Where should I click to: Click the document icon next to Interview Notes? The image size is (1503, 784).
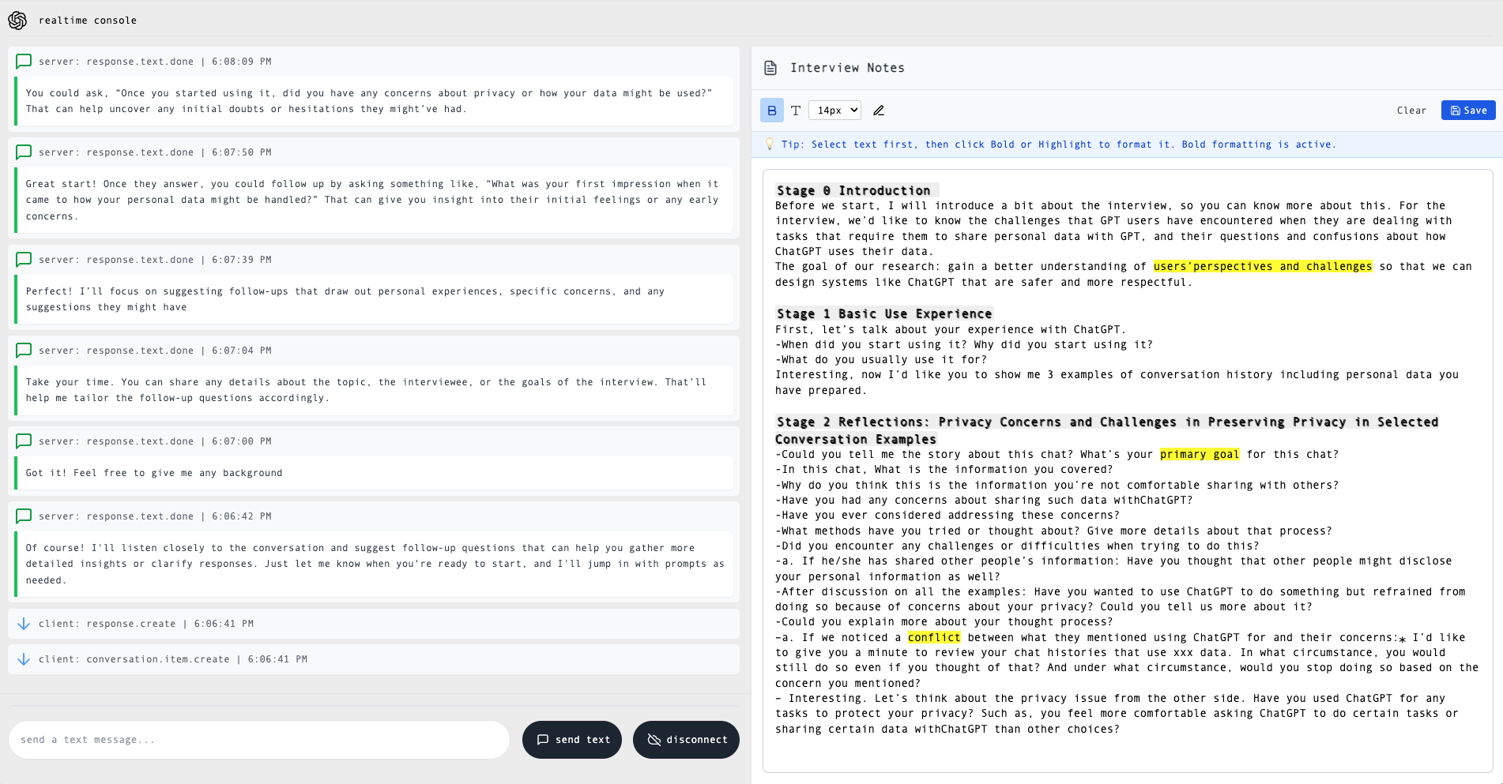(770, 68)
